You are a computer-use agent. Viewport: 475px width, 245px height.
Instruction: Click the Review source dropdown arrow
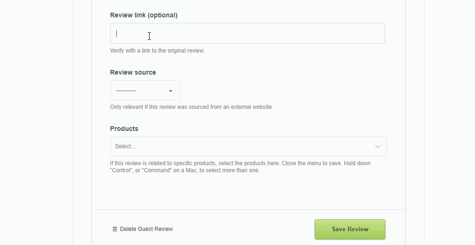click(x=171, y=91)
